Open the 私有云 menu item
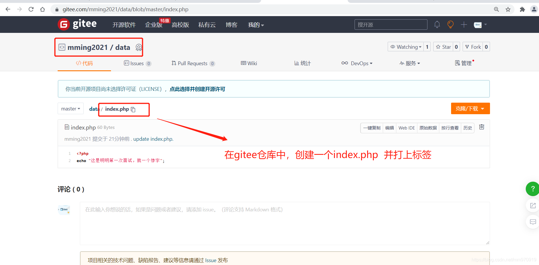The width and height of the screenshot is (539, 265). pyautogui.click(x=207, y=25)
